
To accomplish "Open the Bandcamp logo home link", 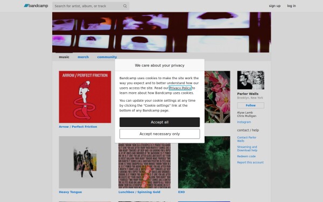I will 36,6.
